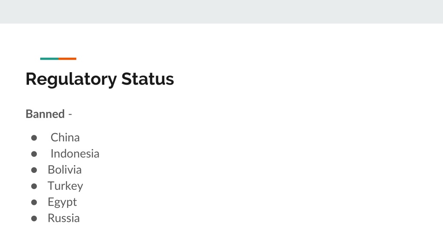This screenshot has height=249, width=443.
Task: Select the Indonesia list item
Action: coord(75,153)
